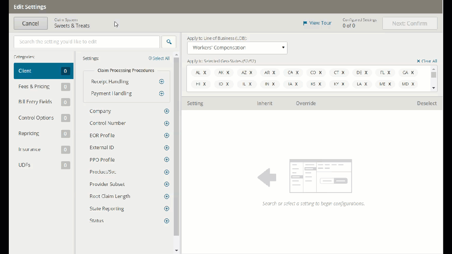Select the UDFs category
The image size is (452, 254).
click(x=43, y=165)
